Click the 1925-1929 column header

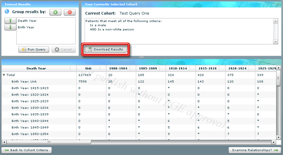pyautogui.click(x=266, y=68)
